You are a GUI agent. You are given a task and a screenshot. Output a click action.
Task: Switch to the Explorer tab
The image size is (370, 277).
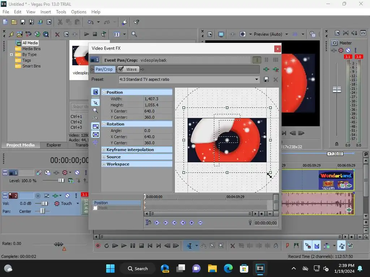54,145
